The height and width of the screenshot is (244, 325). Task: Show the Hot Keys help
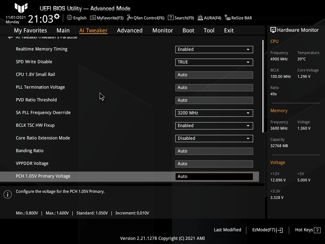click(x=304, y=230)
